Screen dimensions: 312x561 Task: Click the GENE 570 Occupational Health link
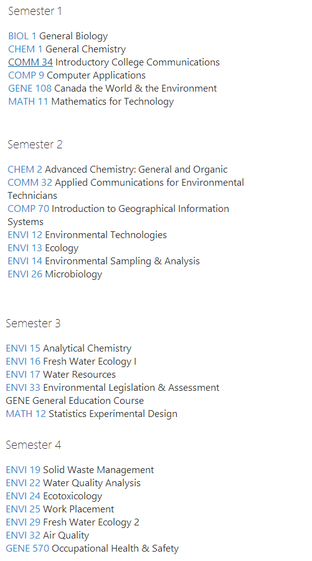[x=27, y=549]
